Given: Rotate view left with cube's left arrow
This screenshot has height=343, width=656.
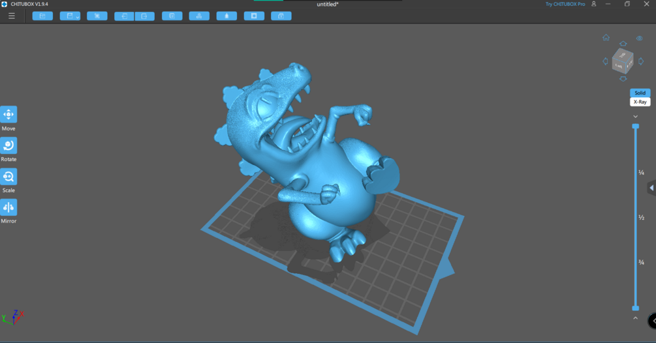Looking at the screenshot, I should (x=605, y=61).
